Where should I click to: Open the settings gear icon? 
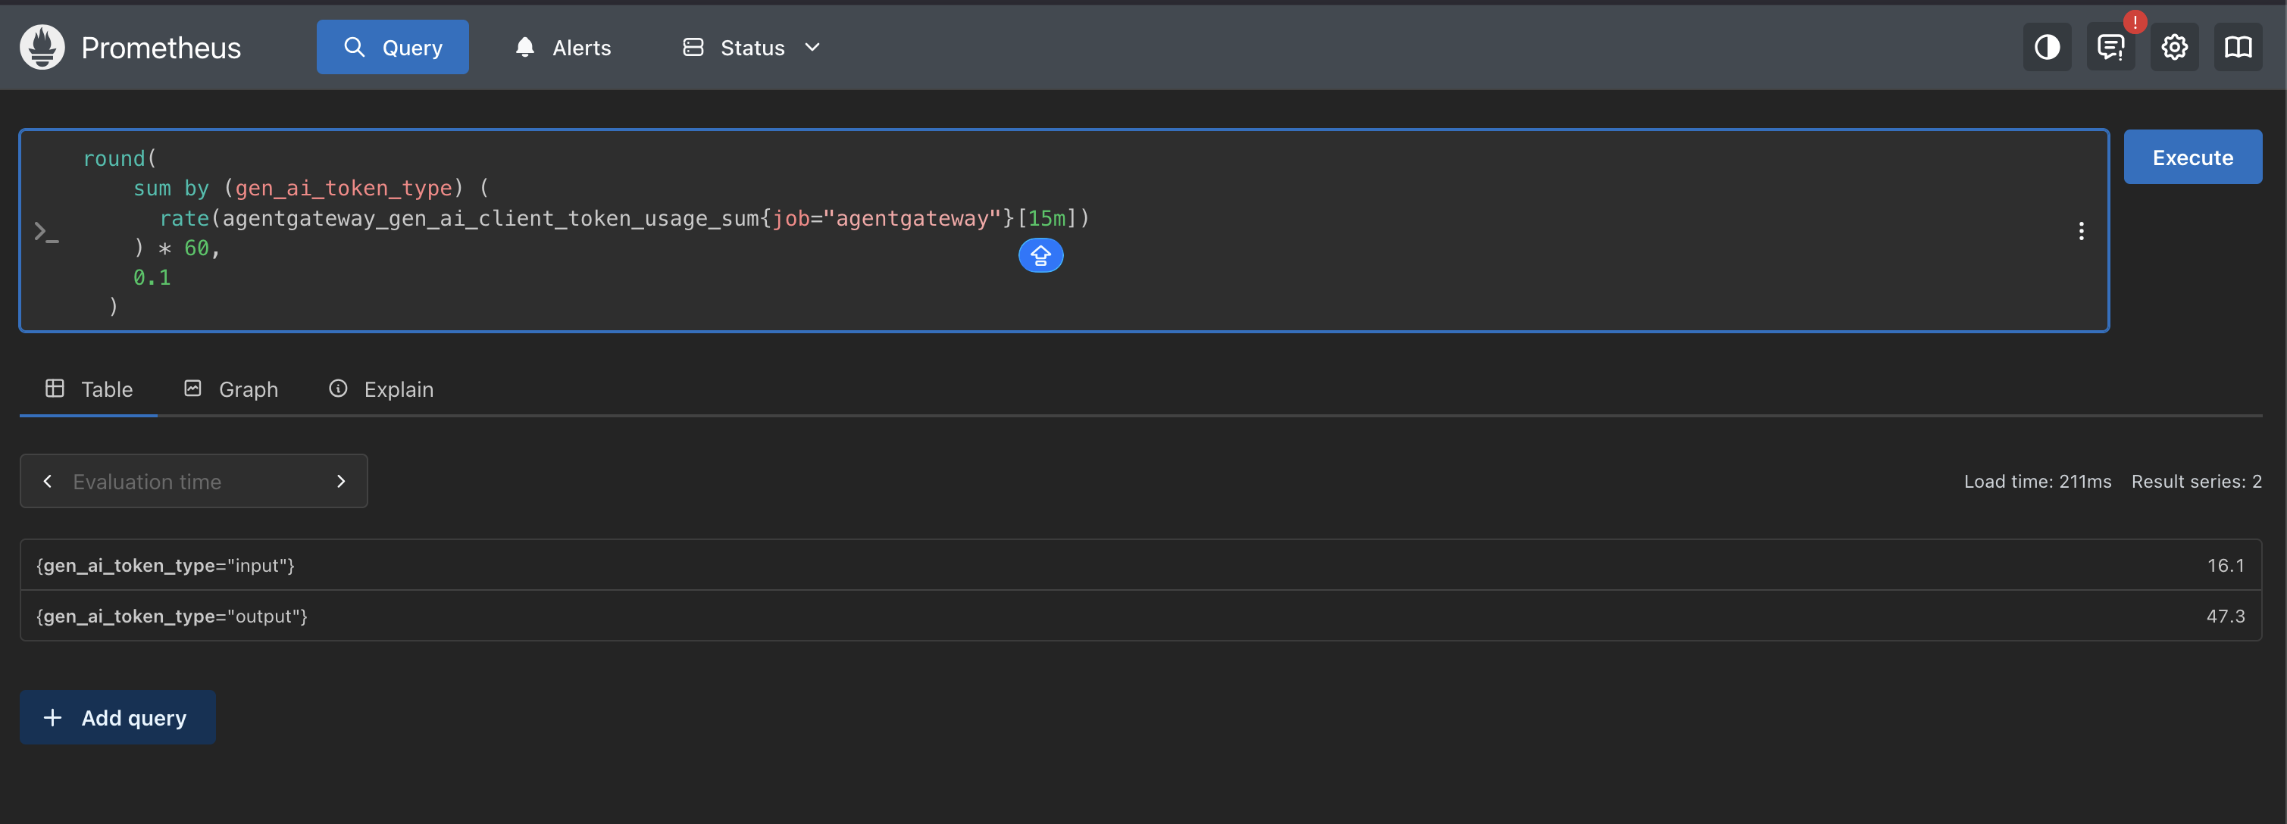2174,47
